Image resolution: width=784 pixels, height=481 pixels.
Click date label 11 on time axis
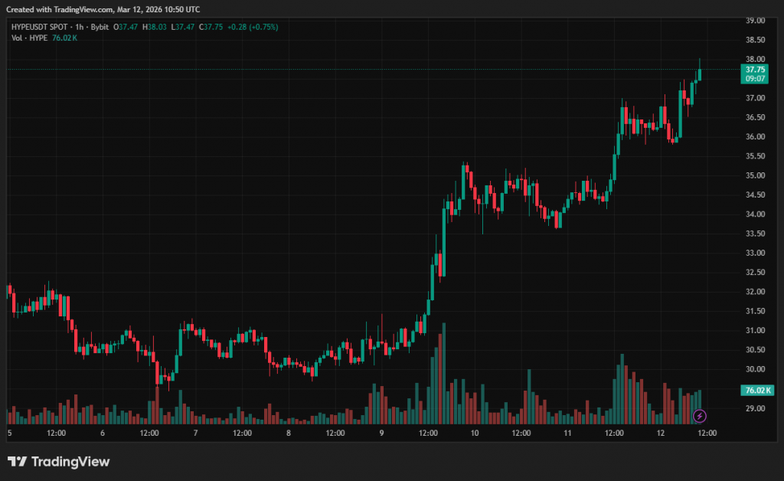coord(567,434)
